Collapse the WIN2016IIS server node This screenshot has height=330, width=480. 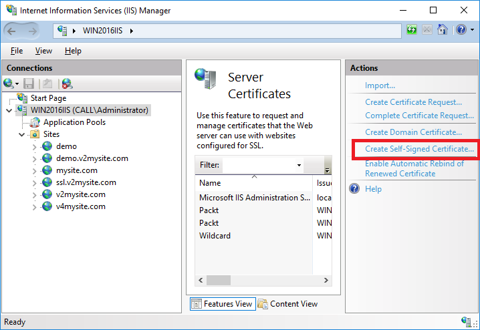click(x=9, y=110)
